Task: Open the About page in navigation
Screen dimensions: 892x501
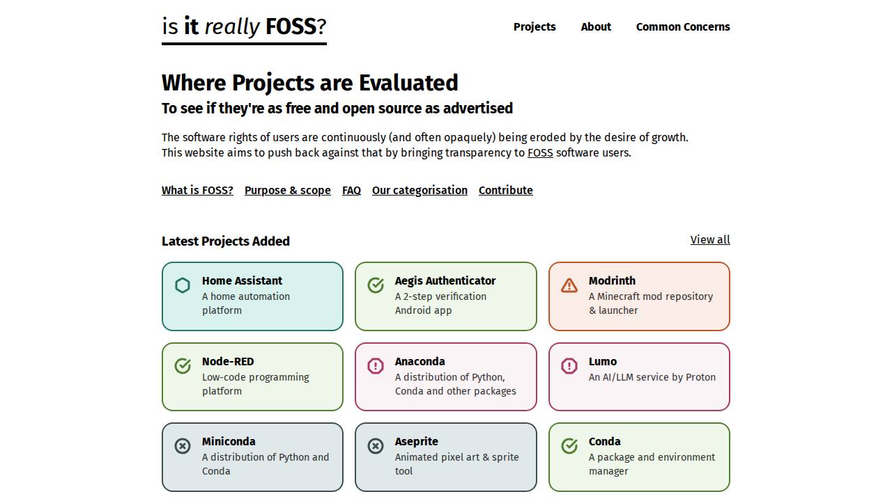Action: click(x=596, y=27)
